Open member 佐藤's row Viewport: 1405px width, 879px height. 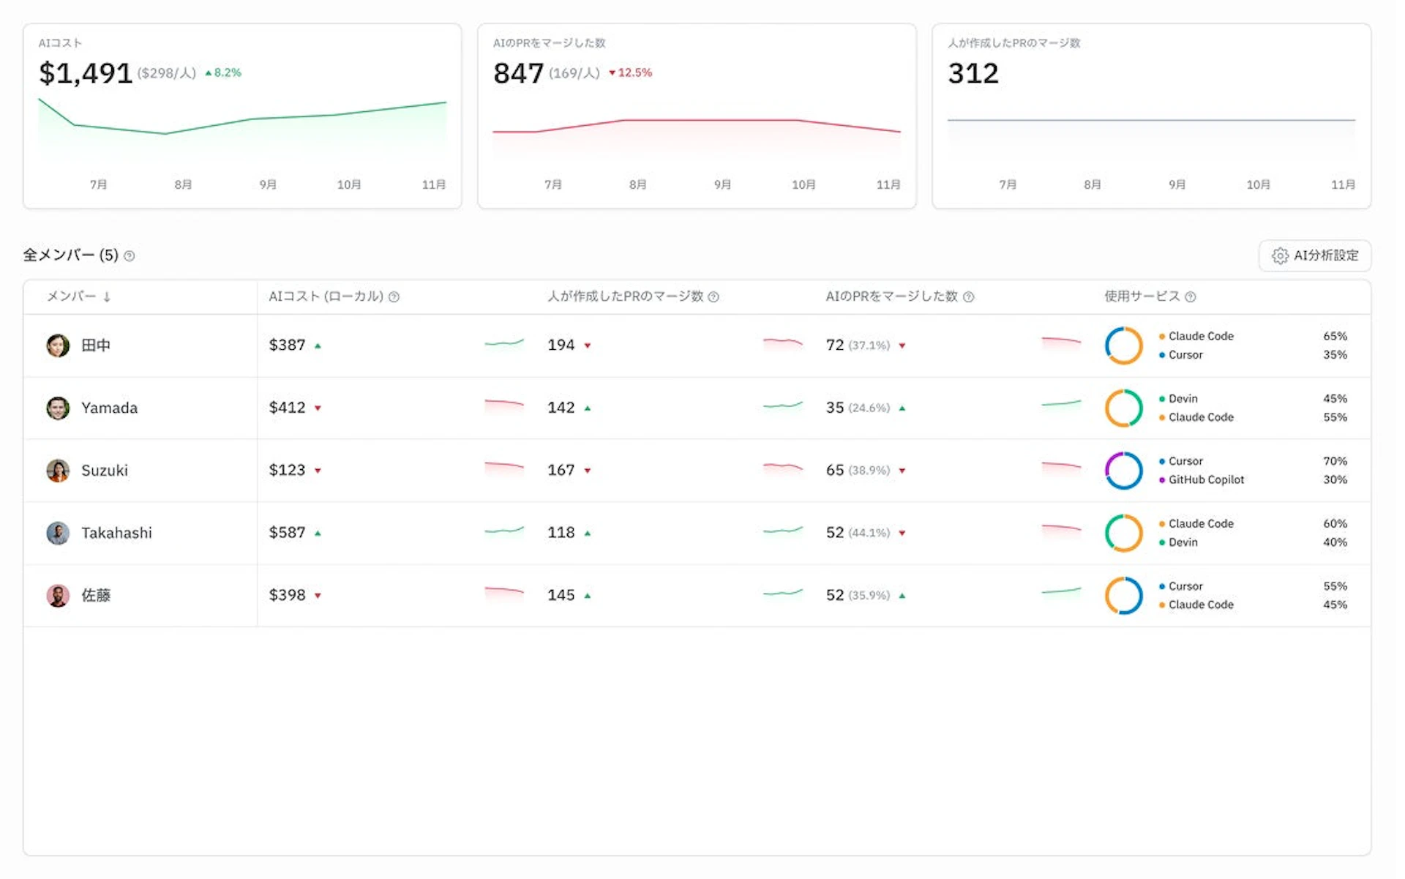pyautogui.click(x=96, y=596)
